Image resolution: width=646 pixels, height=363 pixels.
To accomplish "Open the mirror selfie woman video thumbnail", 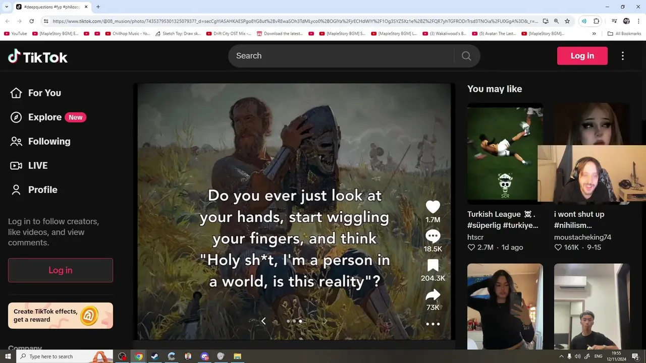I will click(x=505, y=307).
